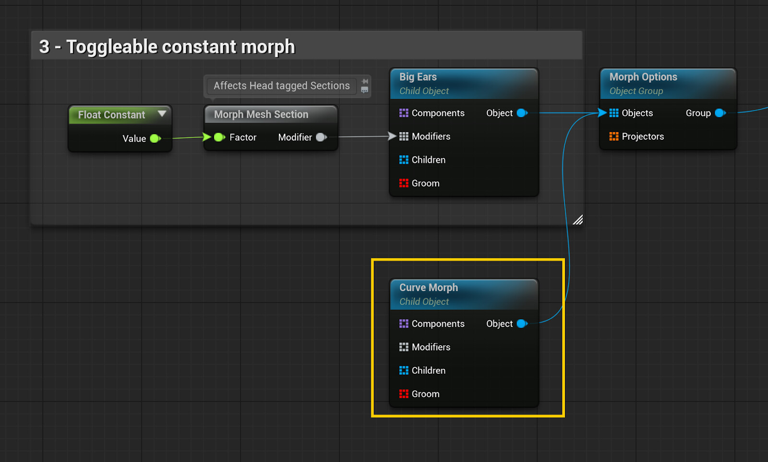Click the Morph Options Group output pin
This screenshot has height=462, width=768.
pyautogui.click(x=720, y=113)
